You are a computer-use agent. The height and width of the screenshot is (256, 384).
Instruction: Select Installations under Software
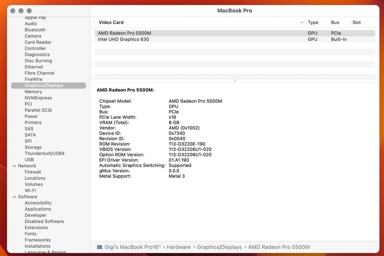tap(38, 246)
